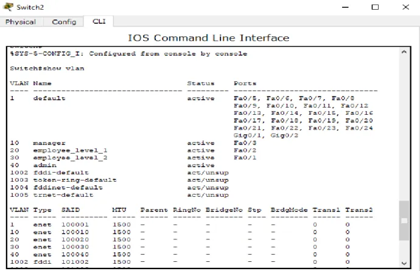Click the SYS-5-CONFIG_I console message
420x271 pixels.
128,53
